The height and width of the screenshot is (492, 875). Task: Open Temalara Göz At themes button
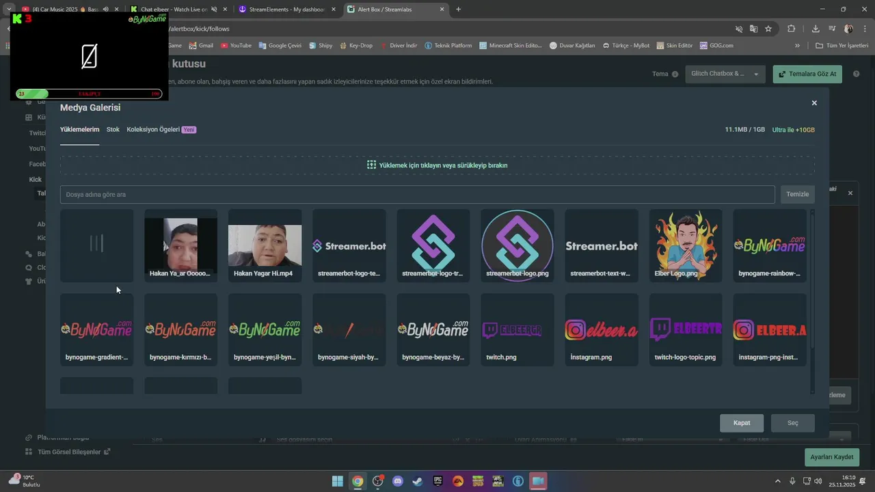coord(807,74)
